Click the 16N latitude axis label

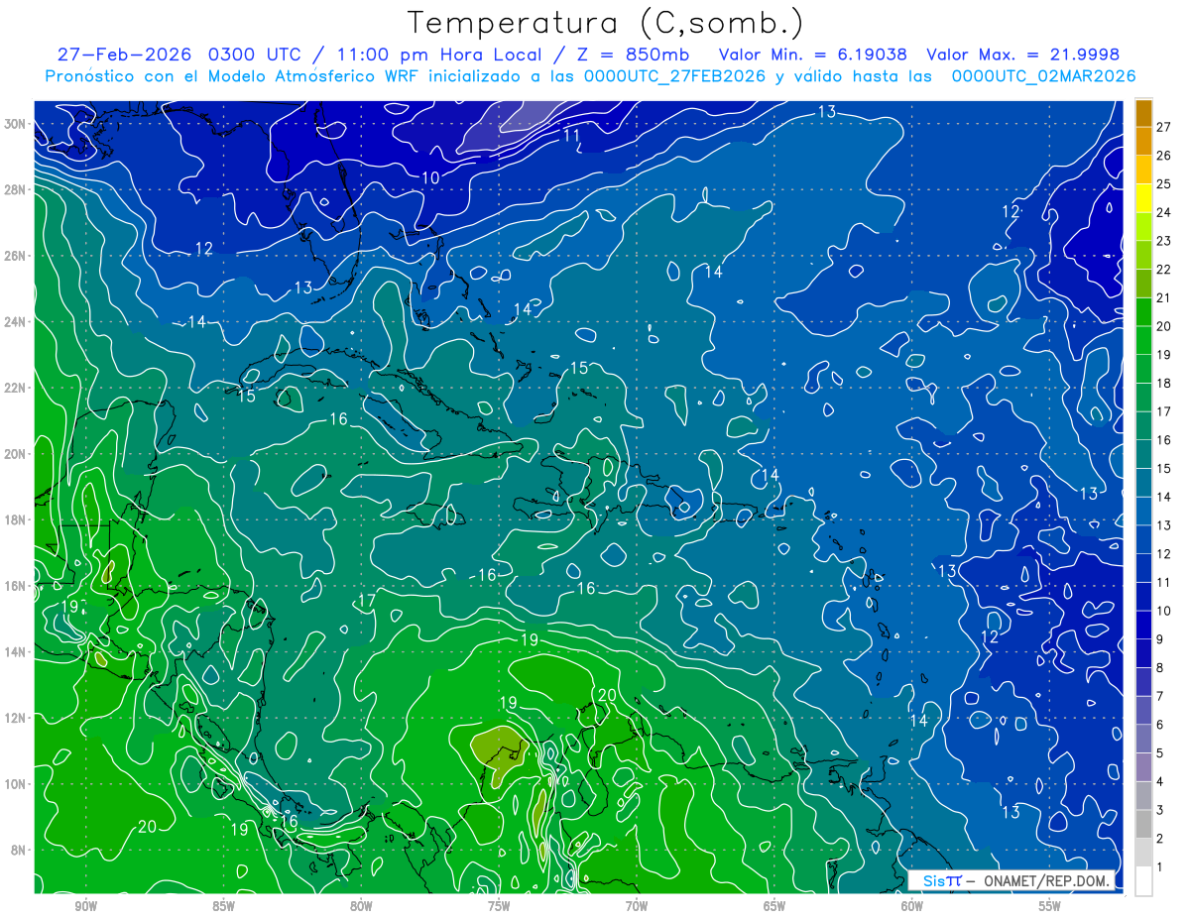17,585
